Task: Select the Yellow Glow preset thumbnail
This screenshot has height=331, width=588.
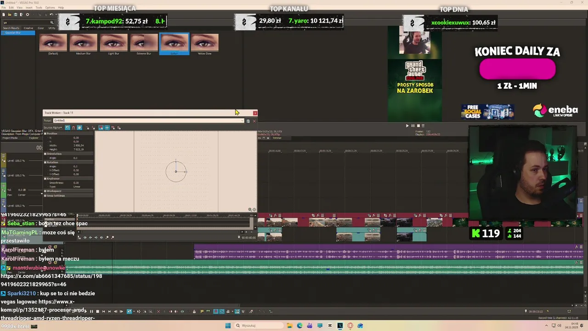Action: (x=204, y=44)
